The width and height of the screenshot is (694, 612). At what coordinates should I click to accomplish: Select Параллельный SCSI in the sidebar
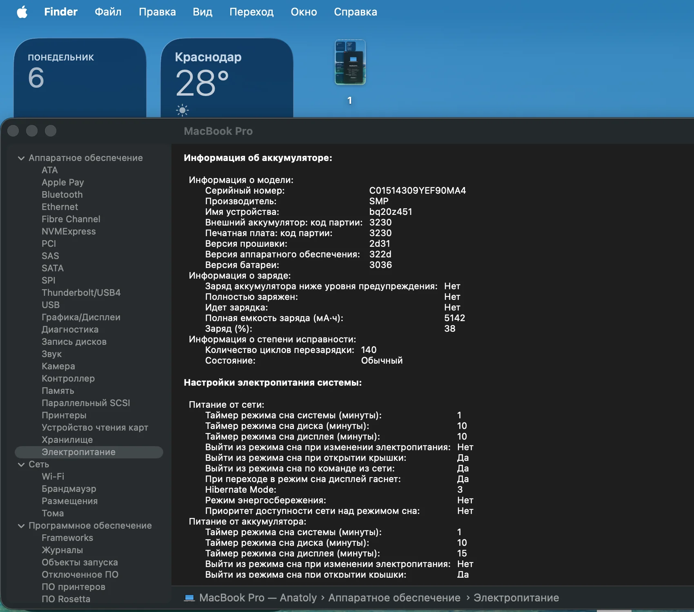[86, 403]
